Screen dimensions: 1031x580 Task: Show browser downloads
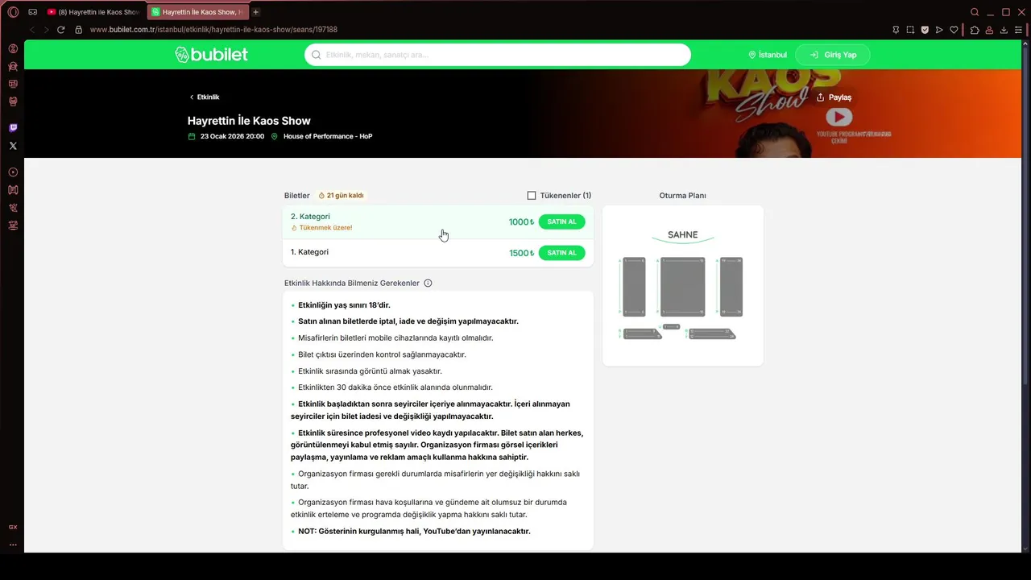point(1004,30)
